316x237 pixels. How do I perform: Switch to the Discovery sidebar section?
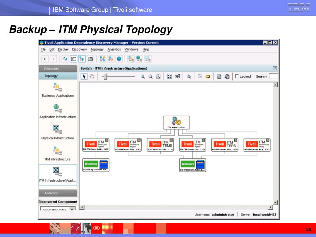point(58,69)
